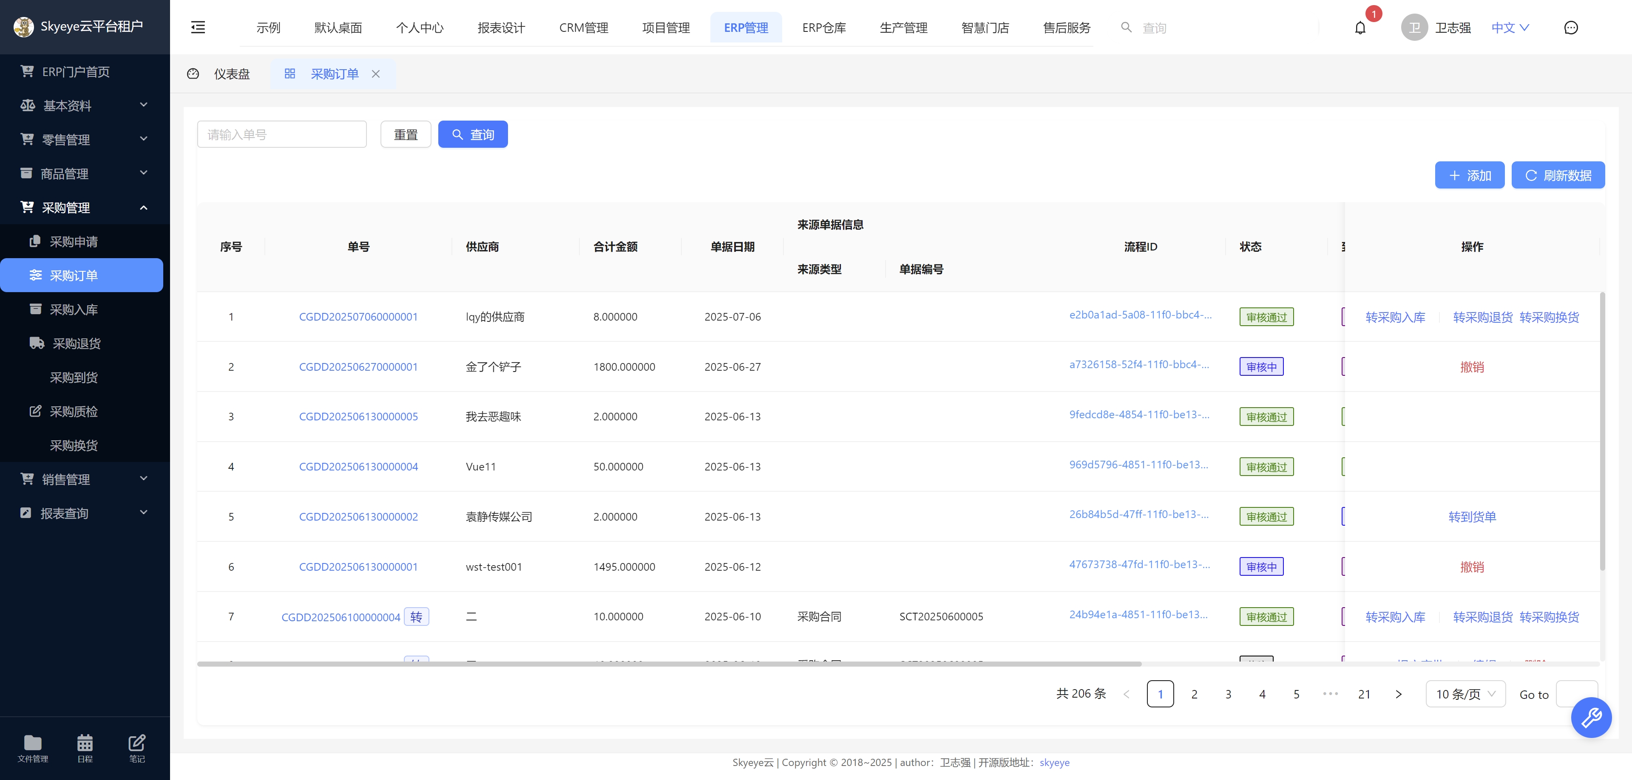
Task: Click 转采购入库 for order CGDD202507060000001
Action: click(x=1395, y=317)
